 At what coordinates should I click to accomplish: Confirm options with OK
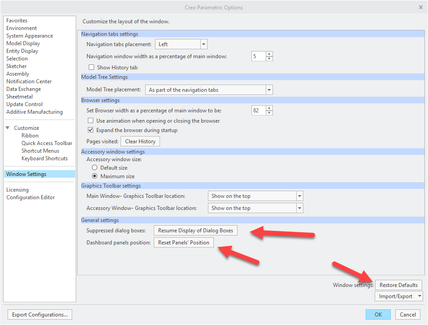click(x=378, y=315)
